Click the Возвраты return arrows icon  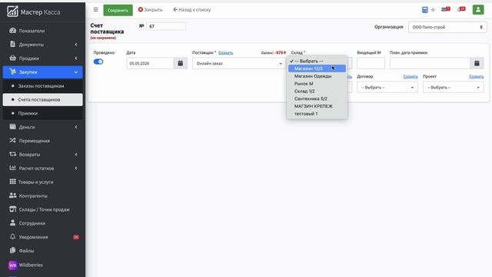[x=12, y=154]
